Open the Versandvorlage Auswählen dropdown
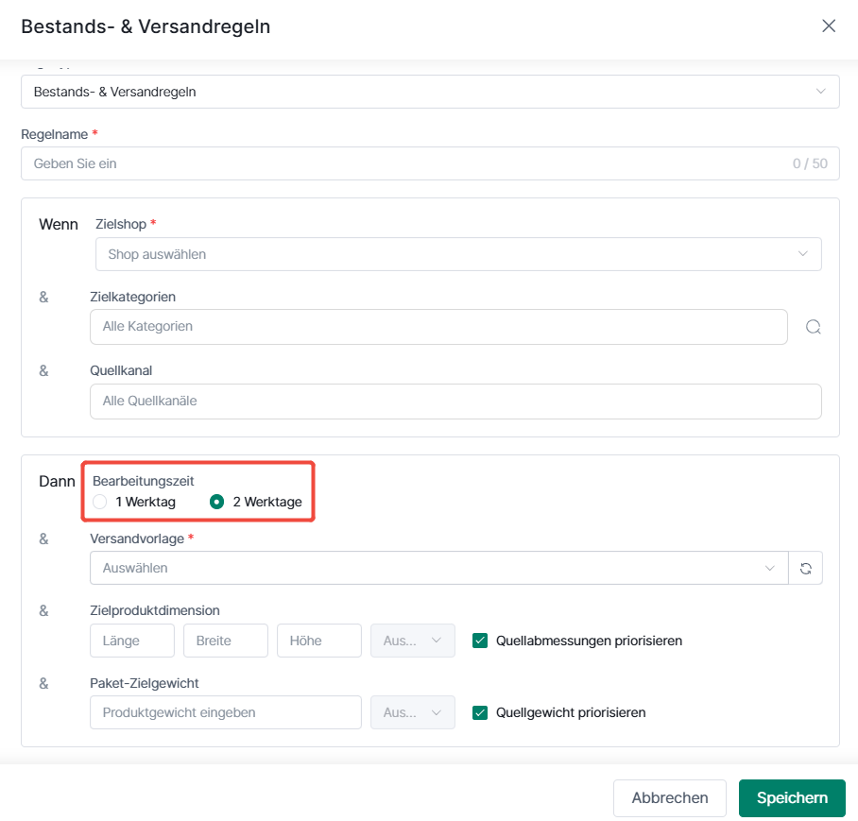 tap(438, 569)
